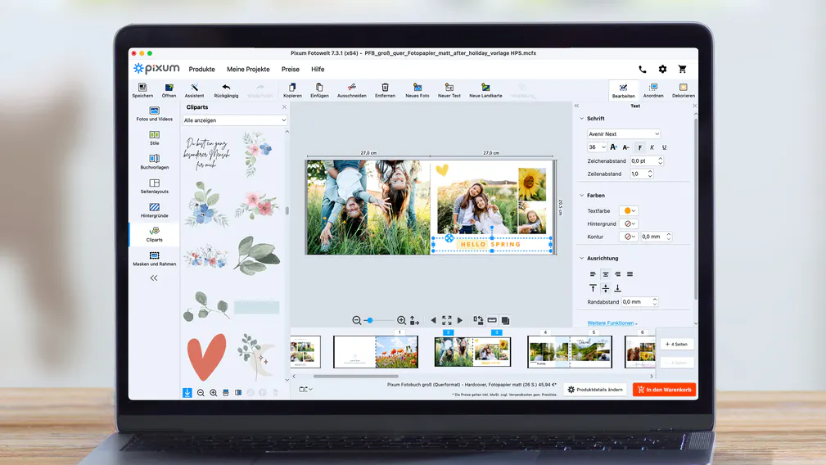Open the Hintergrund color dropdown
Image resolution: width=826 pixels, height=465 pixels.
629,223
